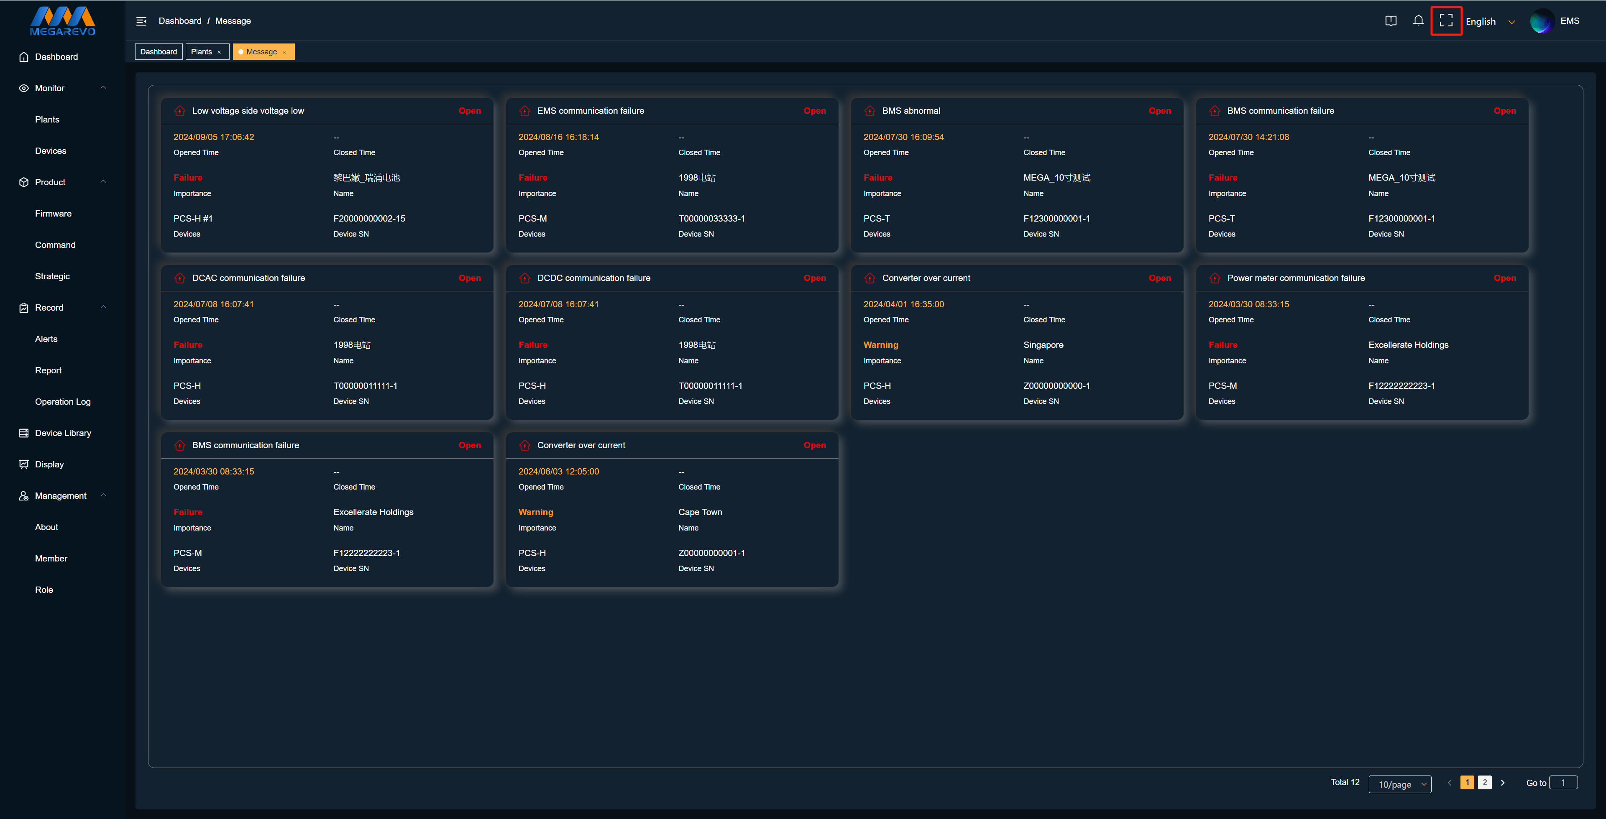Open Firmware in the sidebar
Screen dimensions: 1606x819
(x=53, y=213)
